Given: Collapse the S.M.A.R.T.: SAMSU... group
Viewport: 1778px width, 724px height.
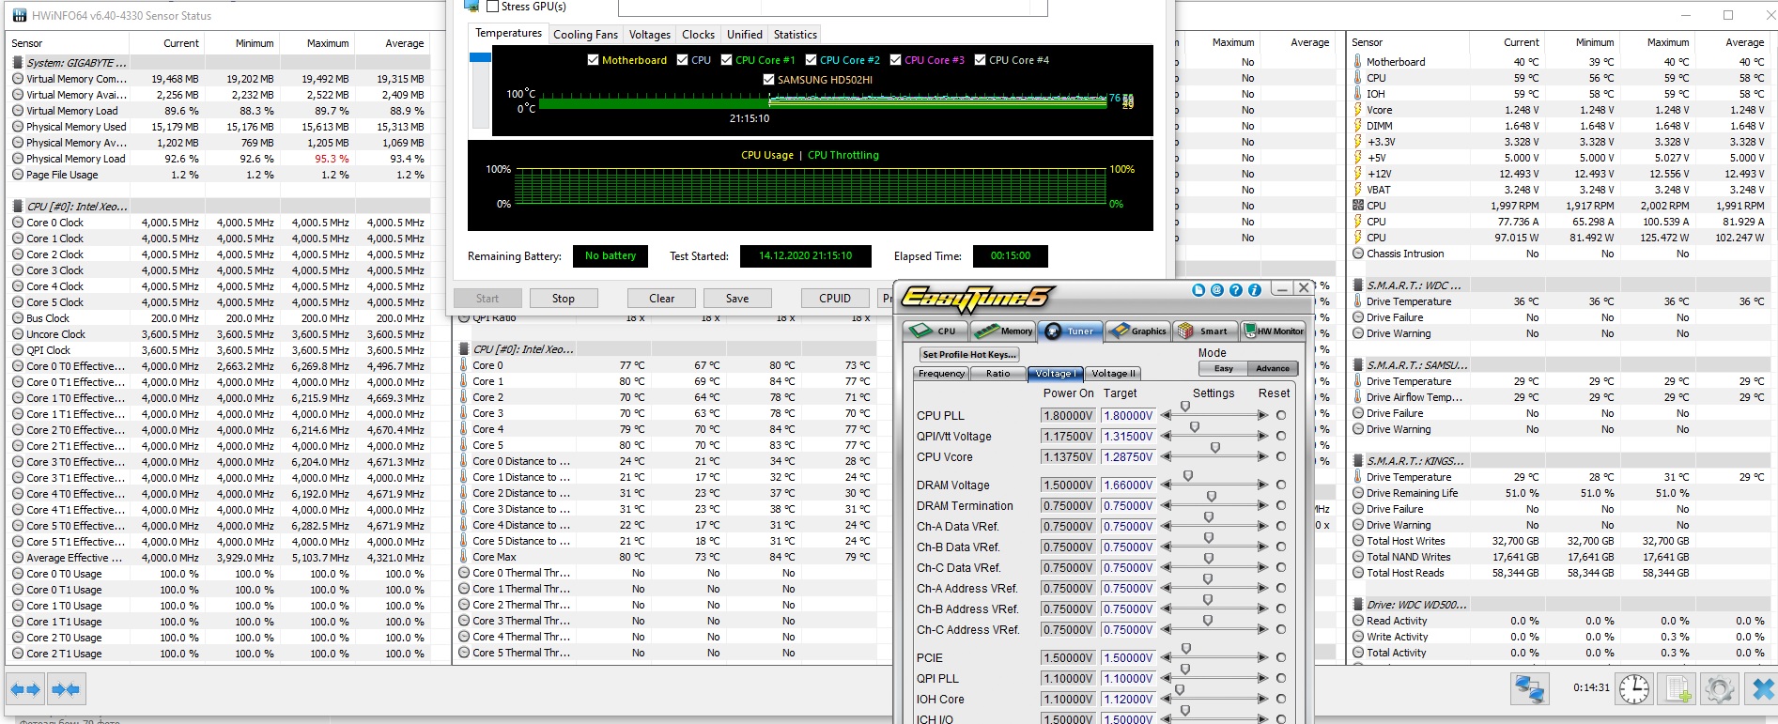Looking at the screenshot, I should [x=1358, y=365].
